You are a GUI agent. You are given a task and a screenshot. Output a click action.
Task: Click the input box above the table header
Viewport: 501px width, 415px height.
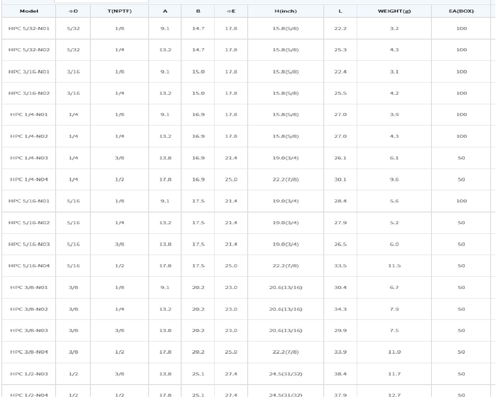(101, 1)
